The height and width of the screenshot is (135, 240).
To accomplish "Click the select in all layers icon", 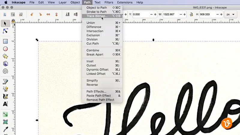I will (x=13, y=14).
